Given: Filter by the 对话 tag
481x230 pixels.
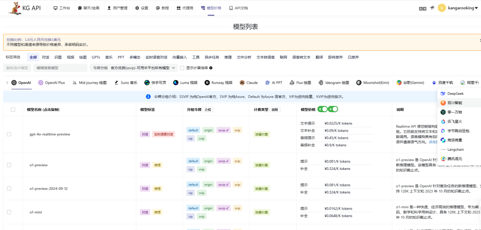Looking at the screenshot, I should [46, 57].
